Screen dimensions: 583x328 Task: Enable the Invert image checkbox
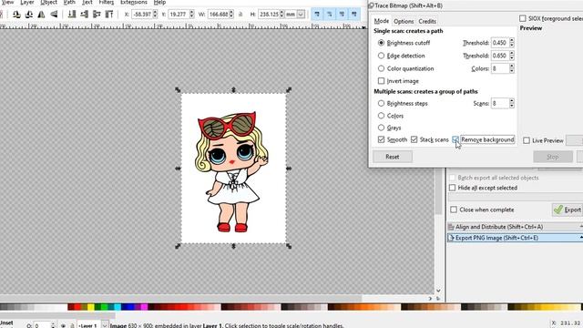(381, 81)
